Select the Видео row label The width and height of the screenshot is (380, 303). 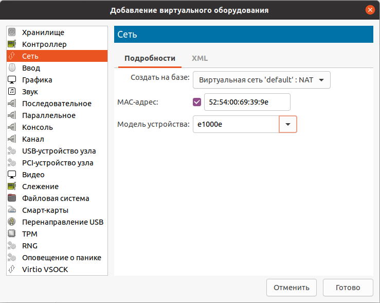point(33,175)
